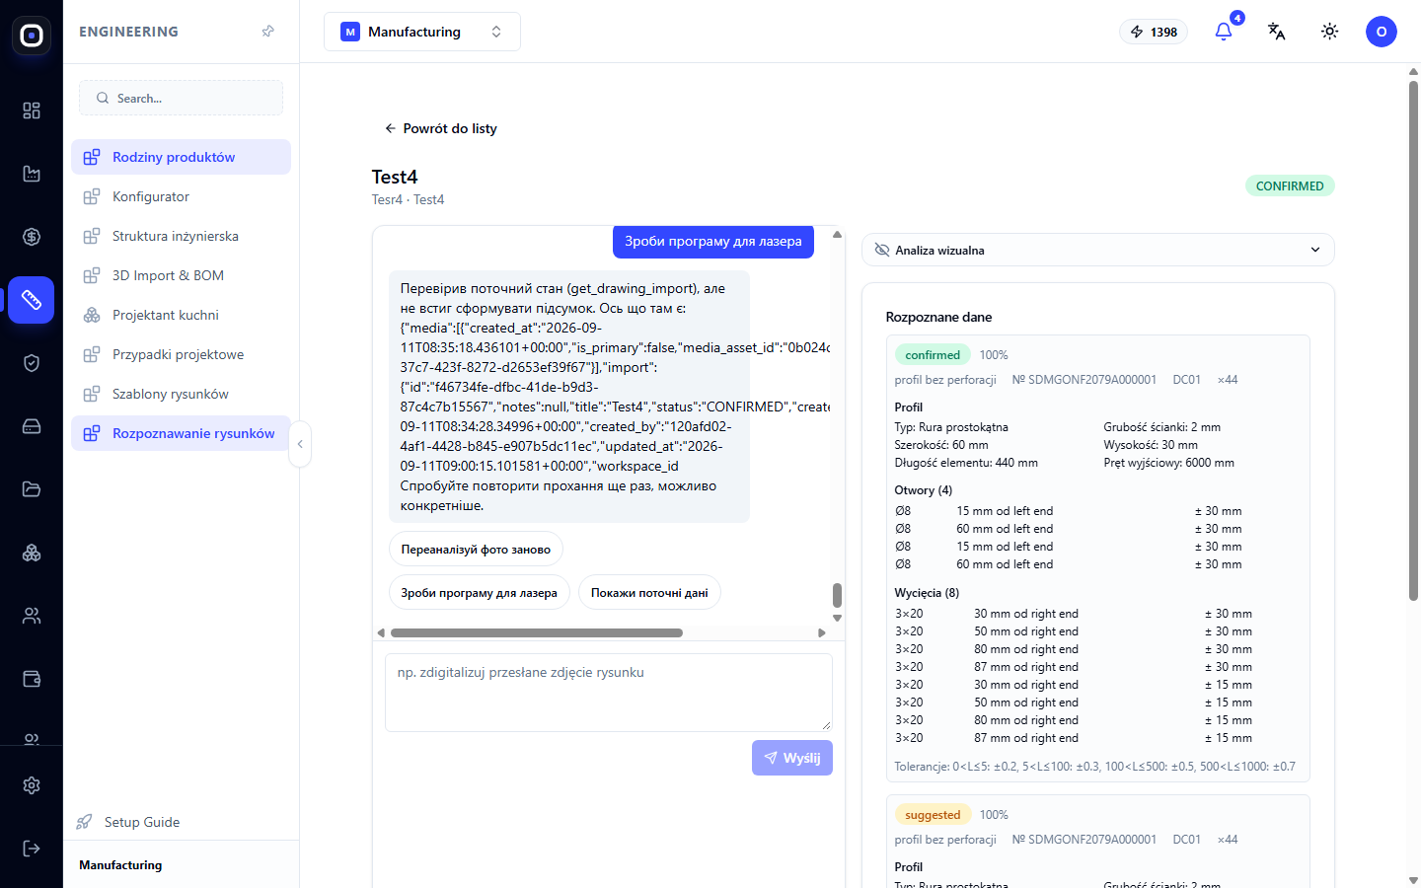The image size is (1421, 888).
Task: Click the chat vertical scrollbar thumb
Action: [837, 595]
